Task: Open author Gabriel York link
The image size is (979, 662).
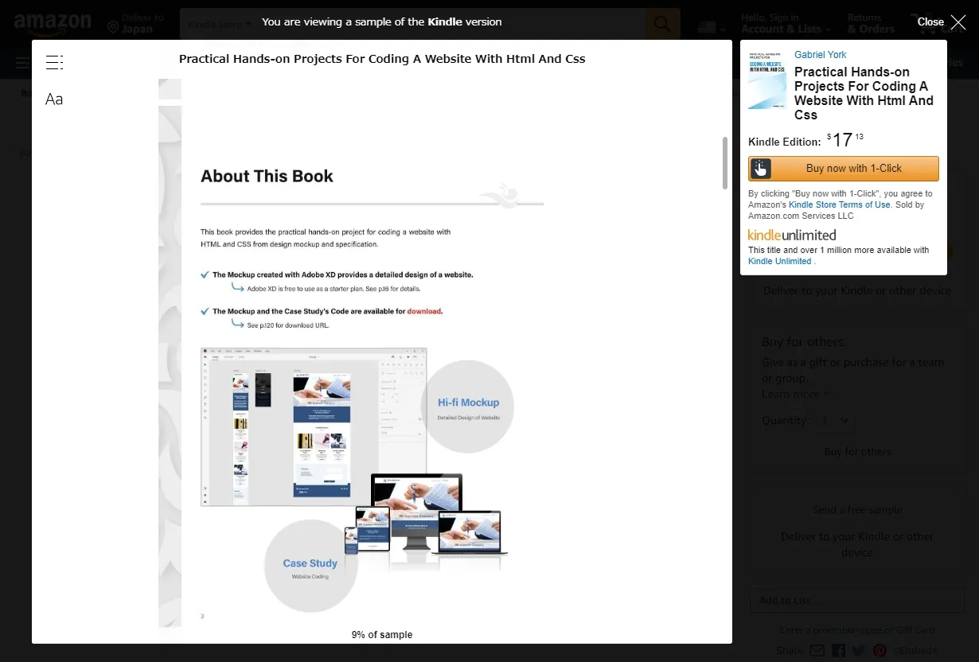Action: (x=820, y=55)
